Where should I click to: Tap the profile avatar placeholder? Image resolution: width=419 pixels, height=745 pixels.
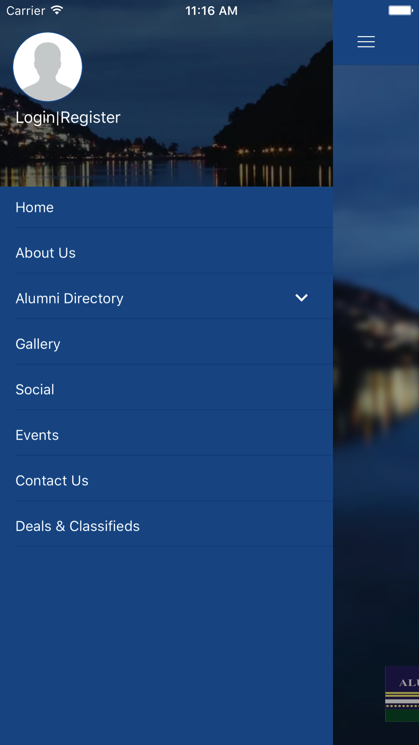(48, 67)
